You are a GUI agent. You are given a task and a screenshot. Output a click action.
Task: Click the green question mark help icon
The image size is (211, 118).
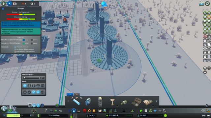(57, 106)
